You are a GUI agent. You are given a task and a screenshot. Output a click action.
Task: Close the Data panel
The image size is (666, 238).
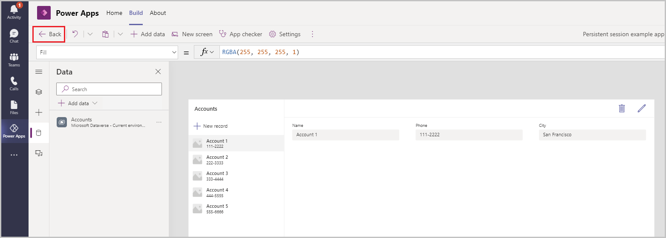pyautogui.click(x=158, y=72)
